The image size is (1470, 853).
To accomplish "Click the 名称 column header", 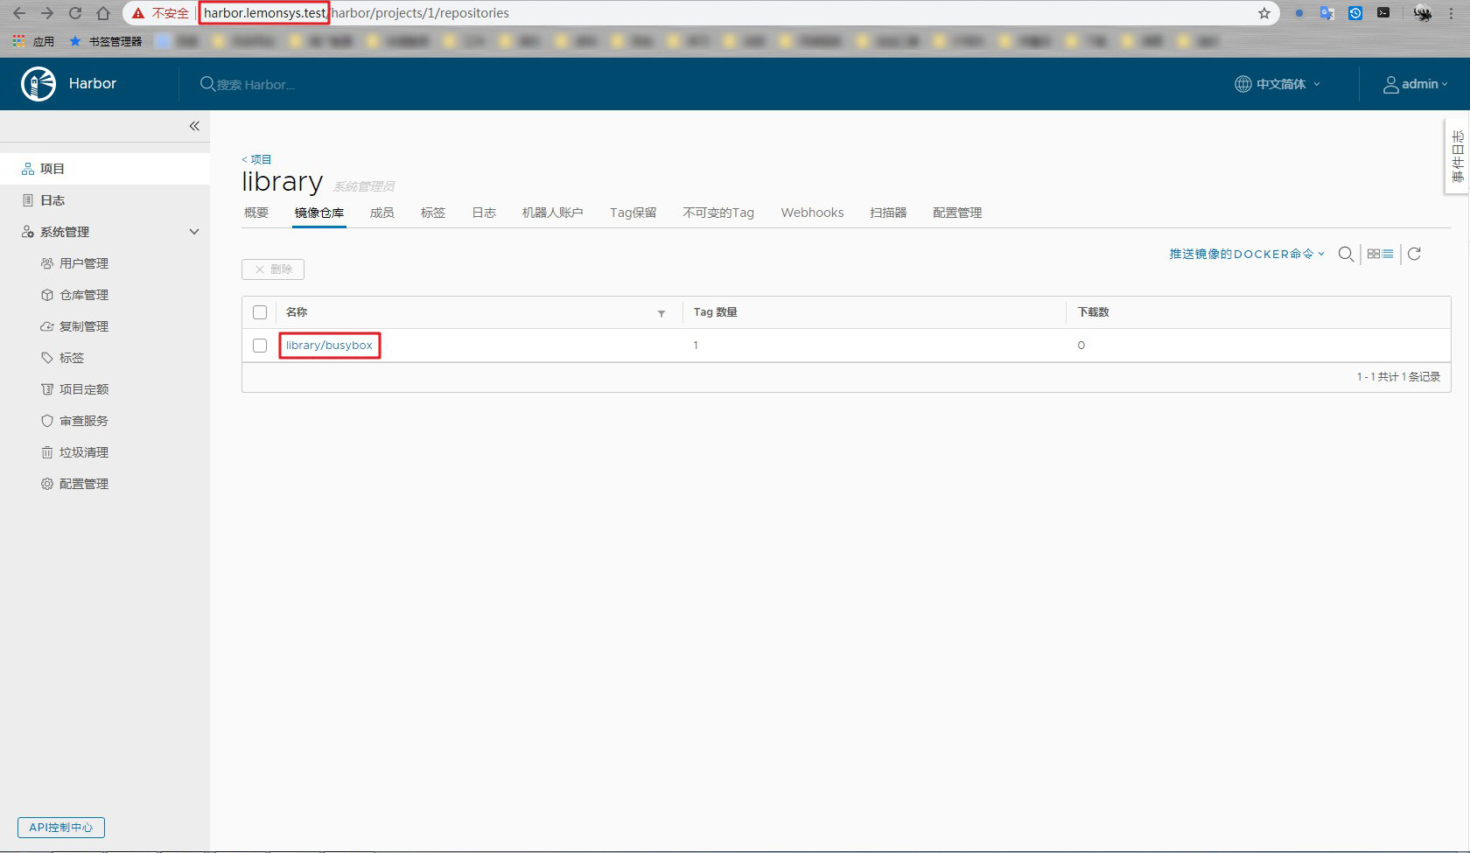I will click(297, 312).
